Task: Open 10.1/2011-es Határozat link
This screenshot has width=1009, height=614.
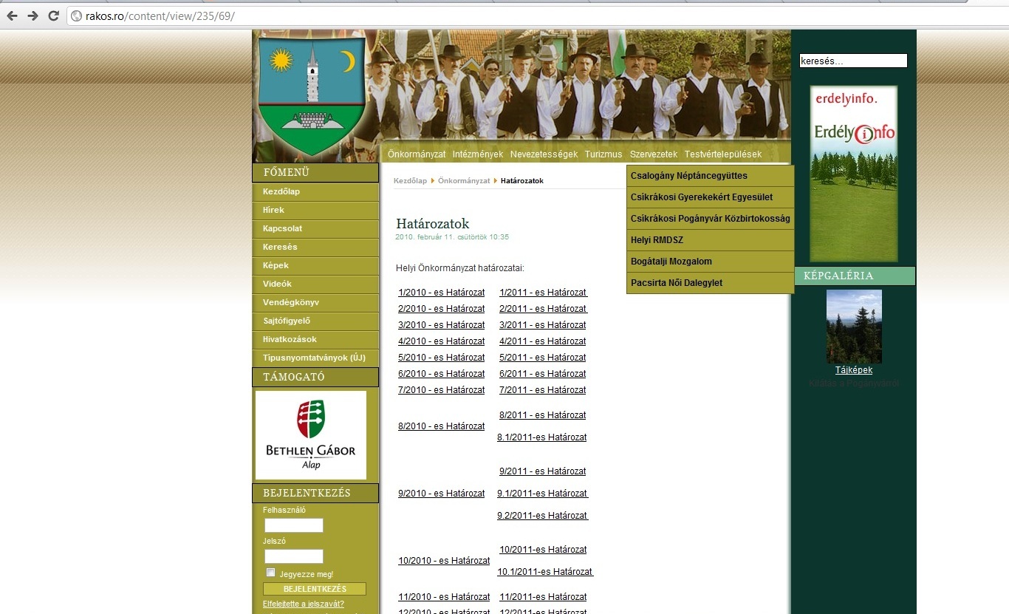Action: point(545,572)
